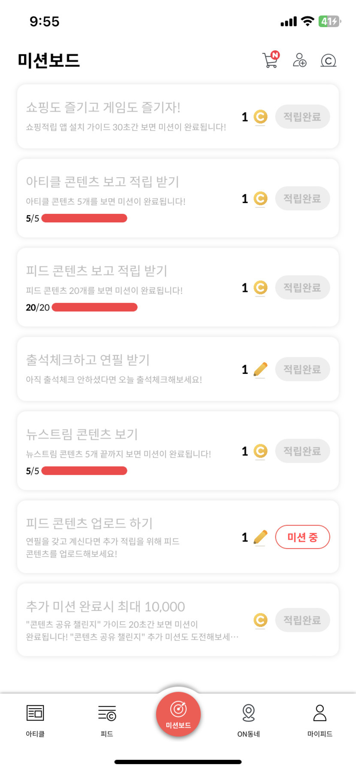Open the 마이피드 profile icon
Image resolution: width=356 pixels, height=771 pixels.
point(320,713)
